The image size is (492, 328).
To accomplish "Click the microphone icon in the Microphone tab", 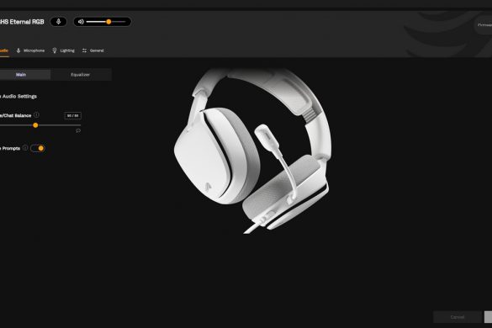I will 19,50.
